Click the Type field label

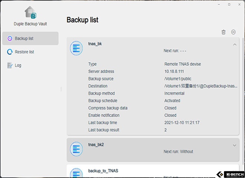click(x=92, y=64)
